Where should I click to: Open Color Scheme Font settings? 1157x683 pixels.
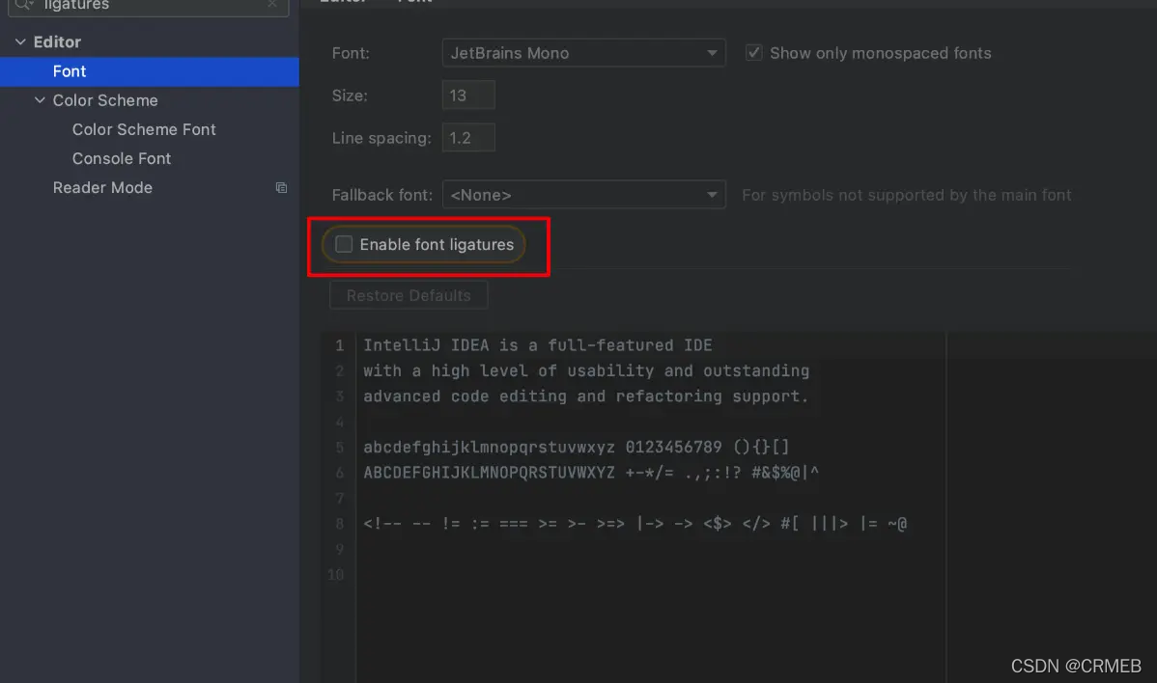pos(144,129)
